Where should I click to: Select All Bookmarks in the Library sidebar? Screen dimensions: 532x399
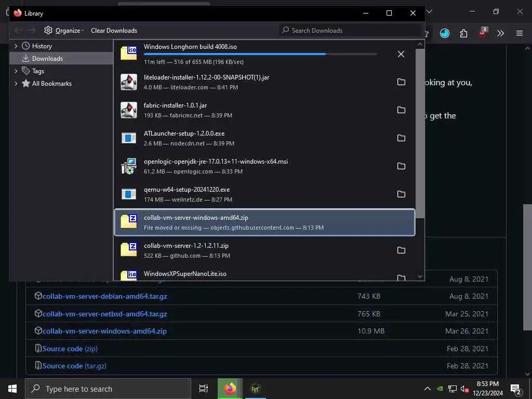point(61,84)
